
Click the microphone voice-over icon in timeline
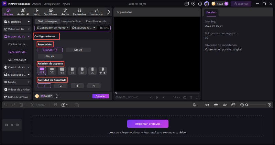(194, 105)
